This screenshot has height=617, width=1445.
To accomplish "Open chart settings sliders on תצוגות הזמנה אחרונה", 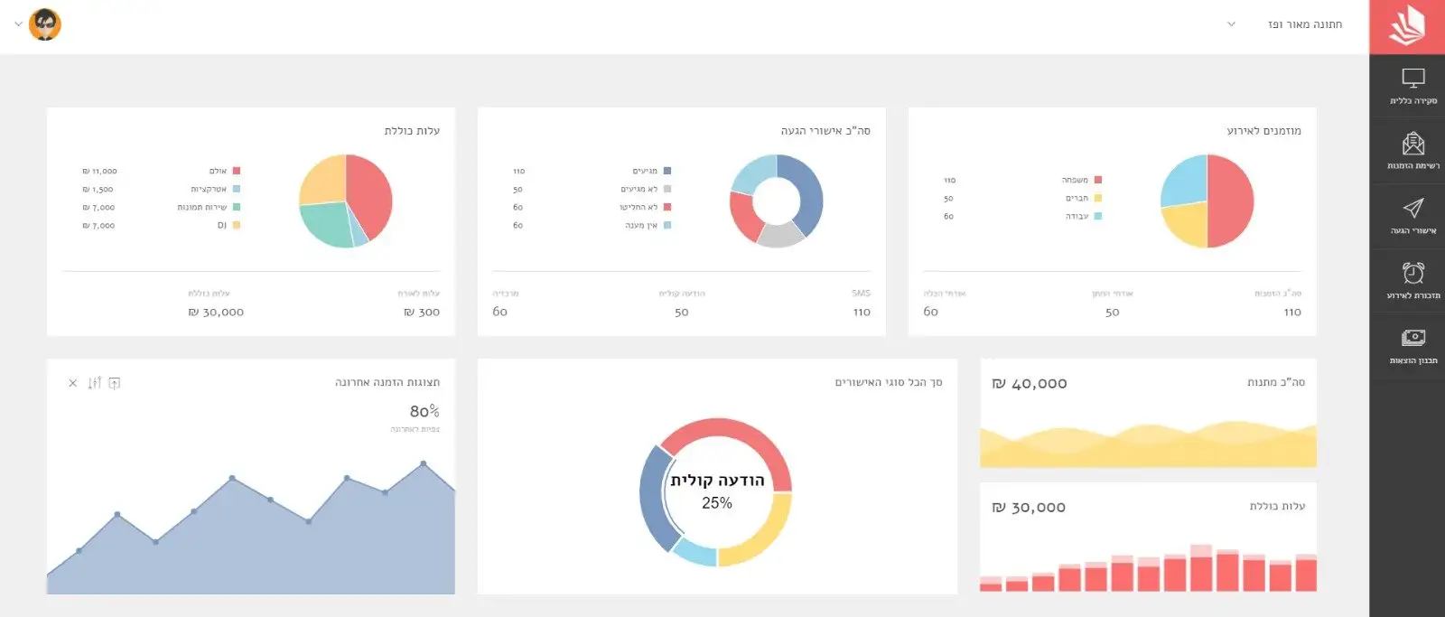I will pos(95,383).
